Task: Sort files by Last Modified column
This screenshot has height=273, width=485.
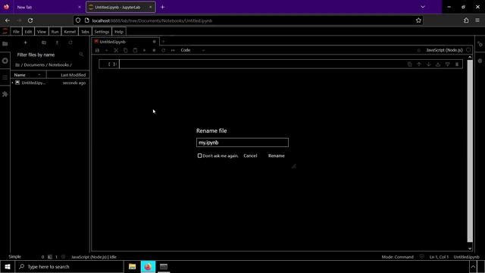Action: click(68, 75)
